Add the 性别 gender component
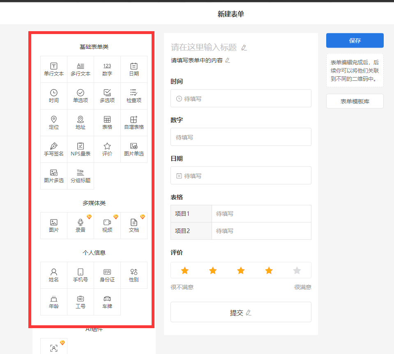The image size is (394, 354). (134, 276)
